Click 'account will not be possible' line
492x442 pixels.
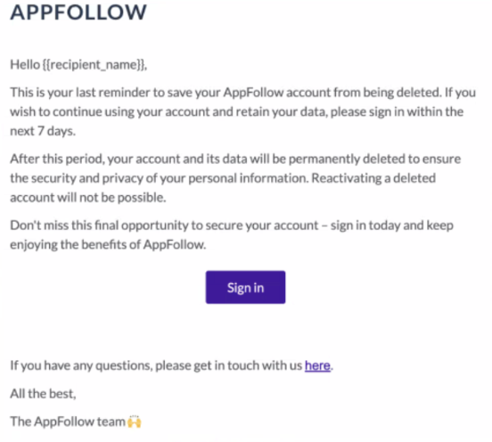[x=88, y=198]
